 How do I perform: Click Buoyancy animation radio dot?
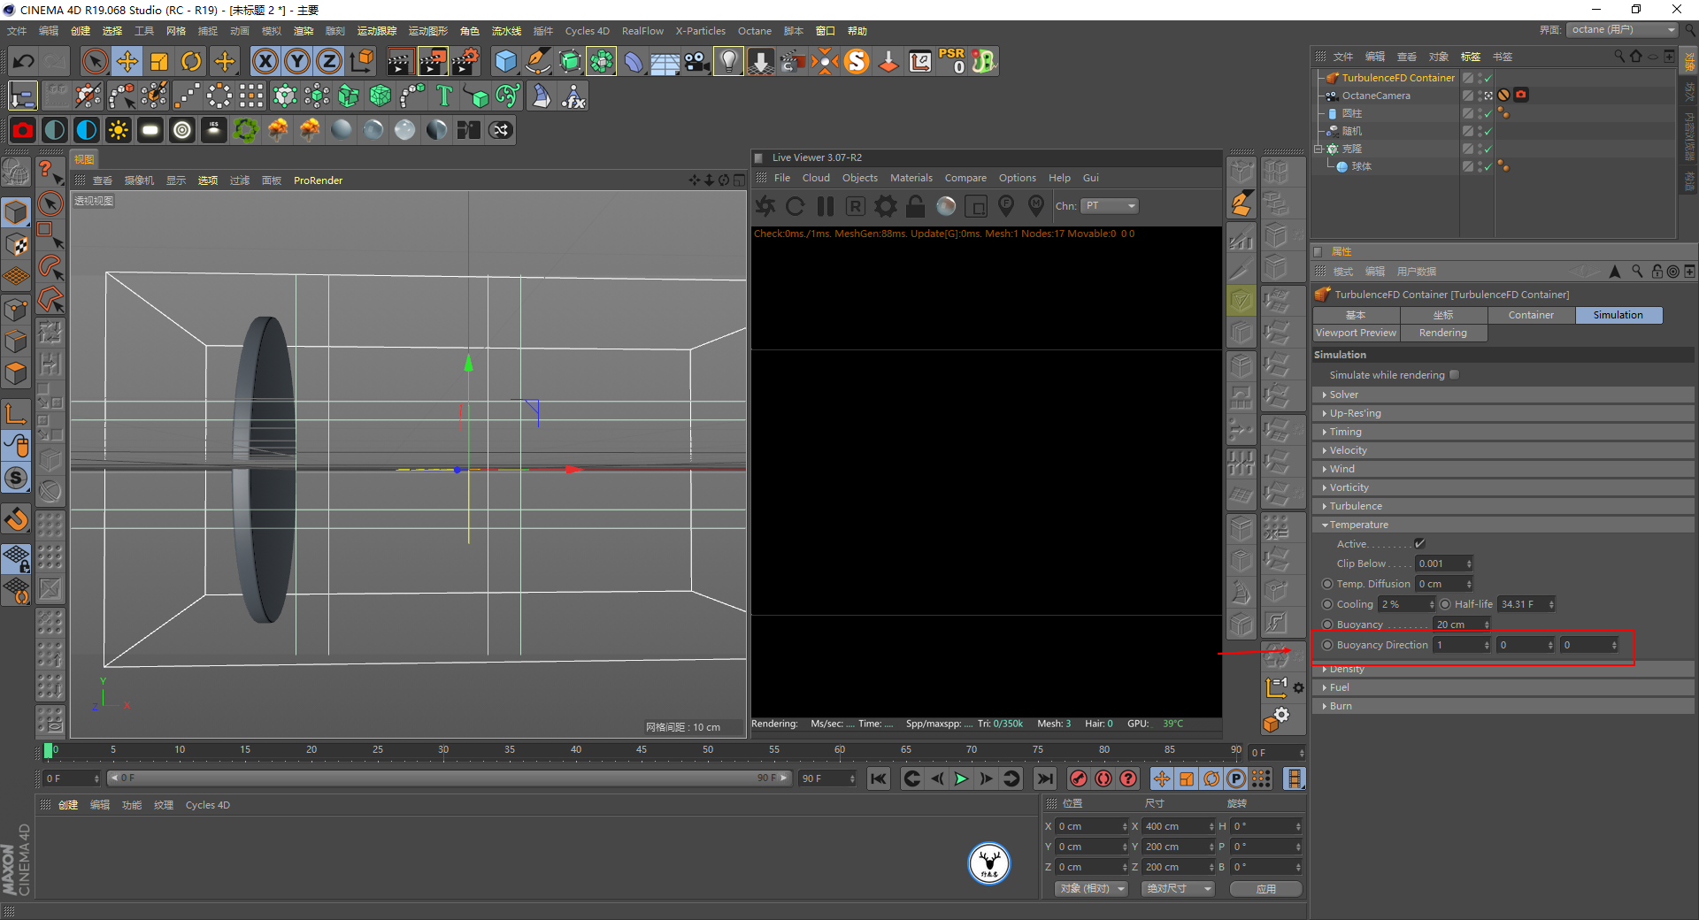point(1327,625)
